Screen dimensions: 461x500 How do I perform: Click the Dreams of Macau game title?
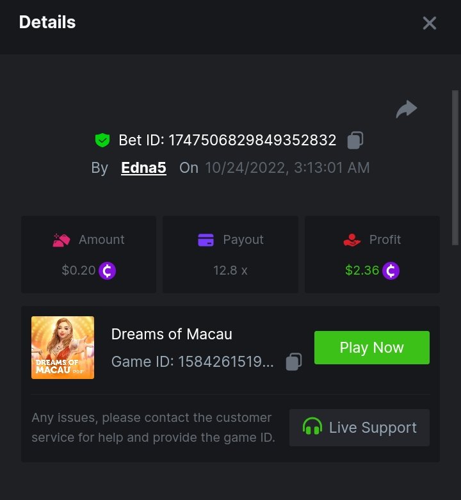(172, 334)
